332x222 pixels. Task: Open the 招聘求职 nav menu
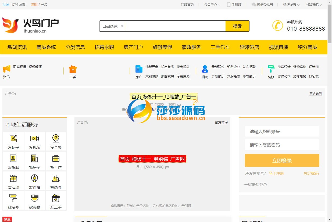[x=104, y=47]
